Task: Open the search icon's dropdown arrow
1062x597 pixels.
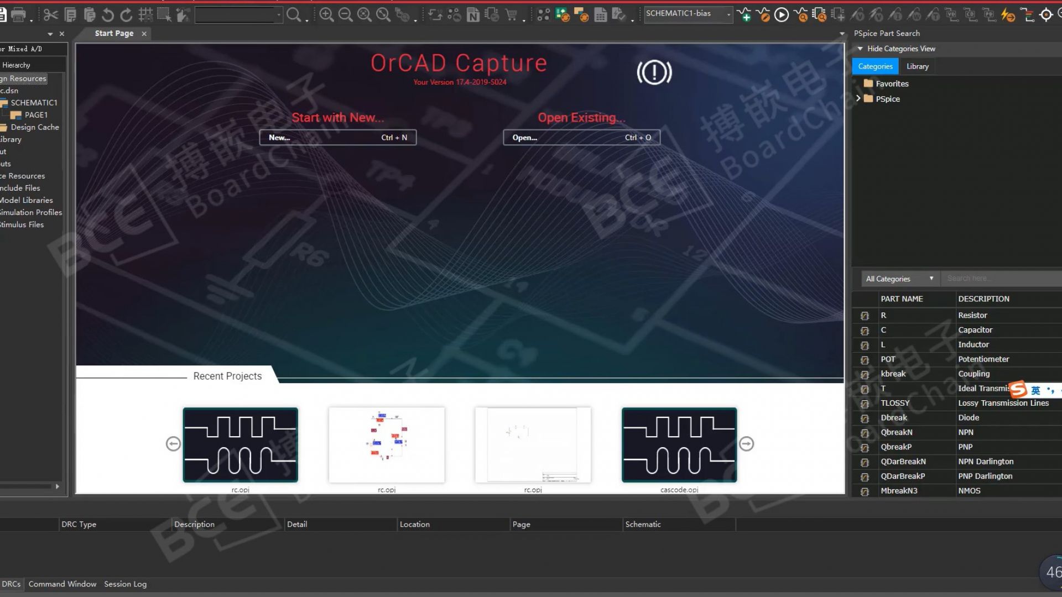Action: [x=306, y=20]
